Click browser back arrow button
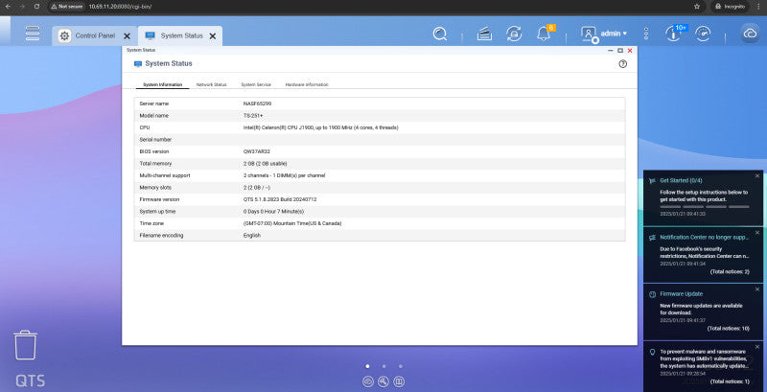767x392 pixels. [x=8, y=7]
